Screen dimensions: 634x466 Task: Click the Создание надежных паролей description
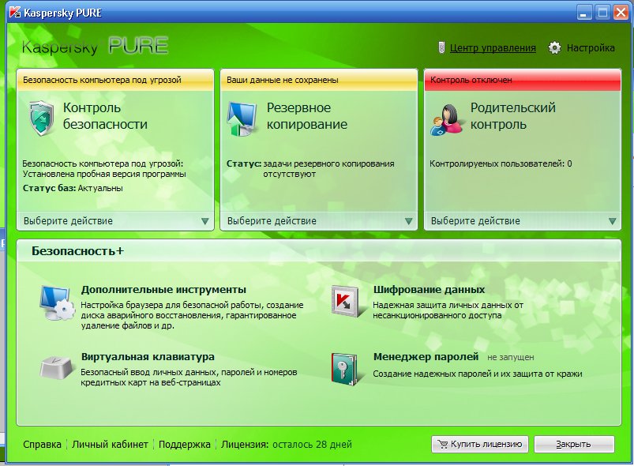click(x=478, y=374)
